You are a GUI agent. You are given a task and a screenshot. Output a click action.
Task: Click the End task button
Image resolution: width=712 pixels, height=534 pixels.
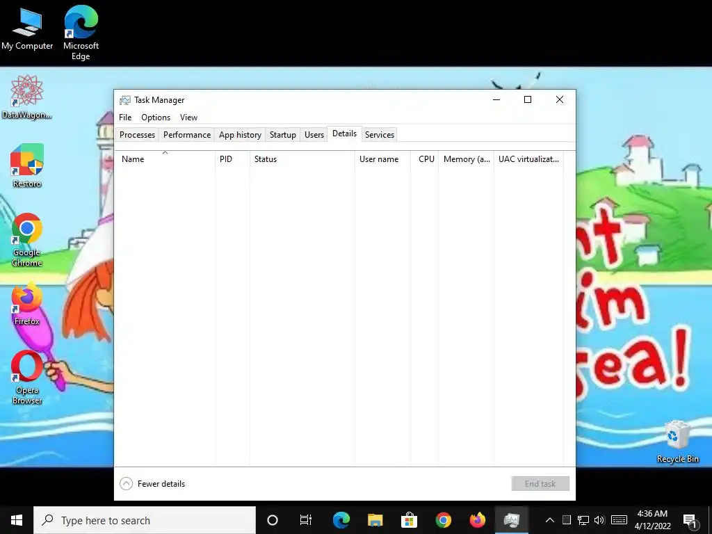[x=540, y=484]
